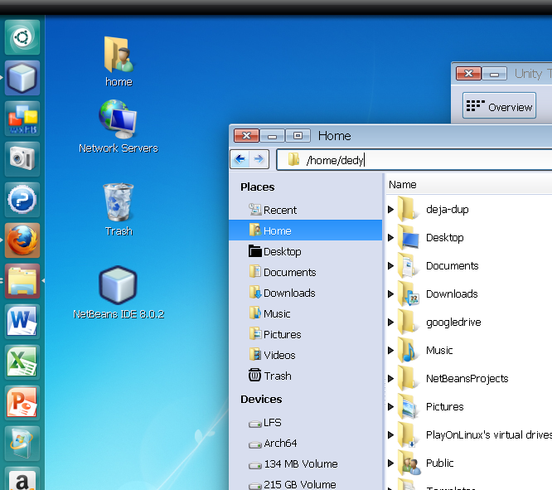Select the deja-dup folder row
This screenshot has height=490, width=552.
pyautogui.click(x=469, y=209)
